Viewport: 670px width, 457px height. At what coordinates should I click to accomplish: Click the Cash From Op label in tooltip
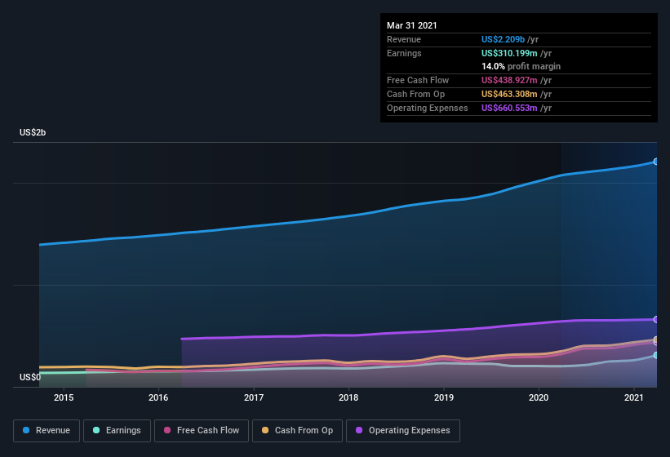pos(415,94)
